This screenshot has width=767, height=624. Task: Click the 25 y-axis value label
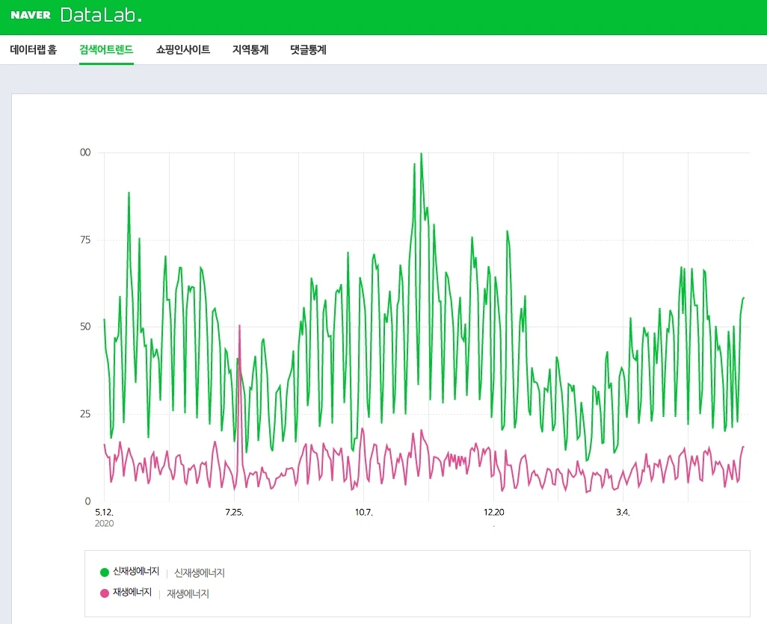[85, 414]
